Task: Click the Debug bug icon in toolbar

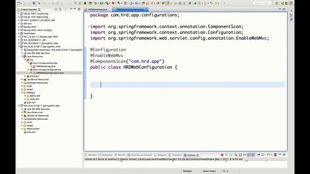Action: (96, 3)
